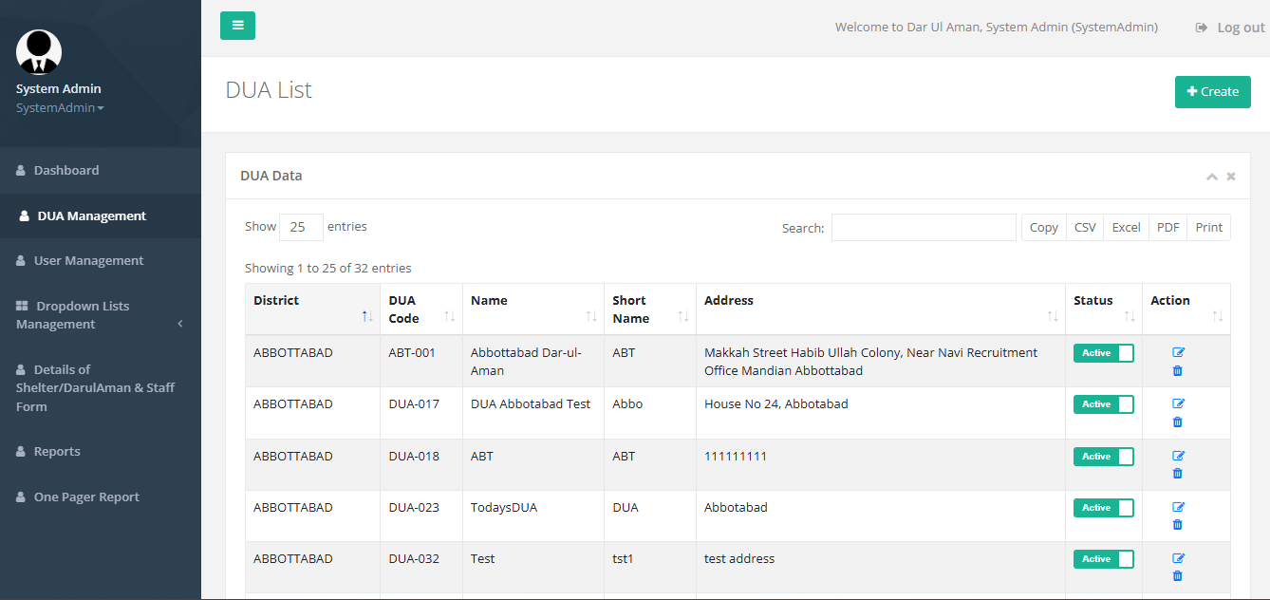Click the hamburger menu toggle icon
This screenshot has height=600, width=1270.
click(x=237, y=26)
